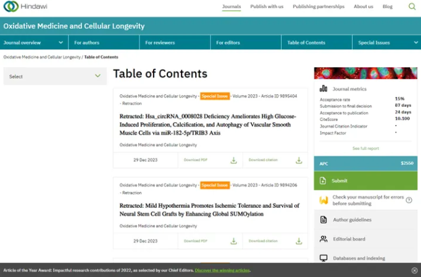Open the Hsa_circRNA_0008028 retracted article title
This screenshot has height=277, width=421.
208,125
